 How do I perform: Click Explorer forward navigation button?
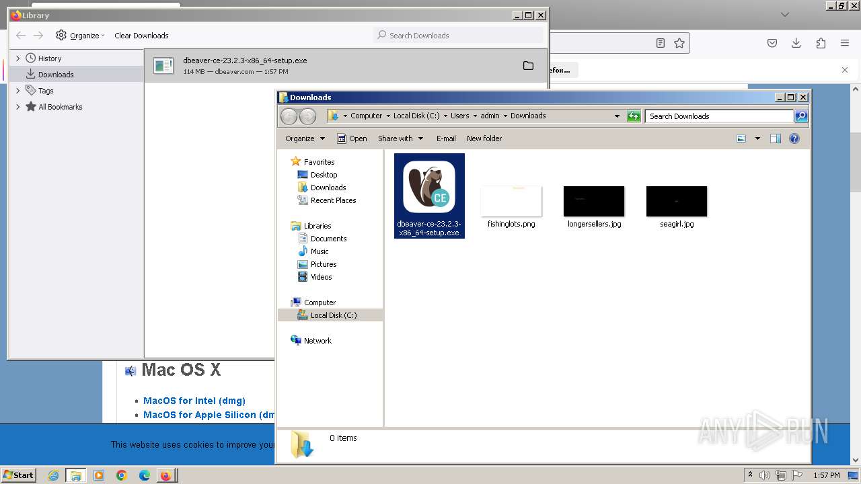tap(307, 116)
